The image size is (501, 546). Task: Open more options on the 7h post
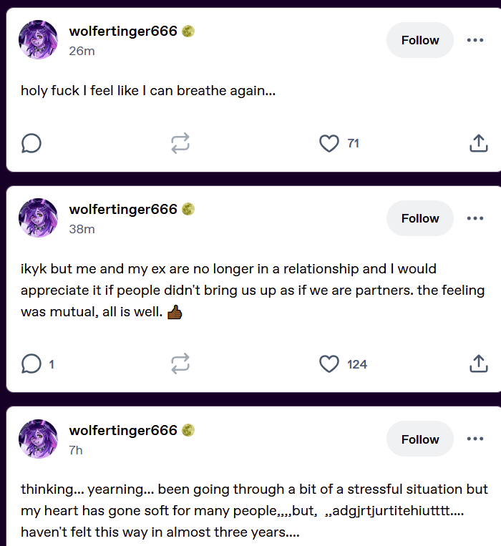475,439
